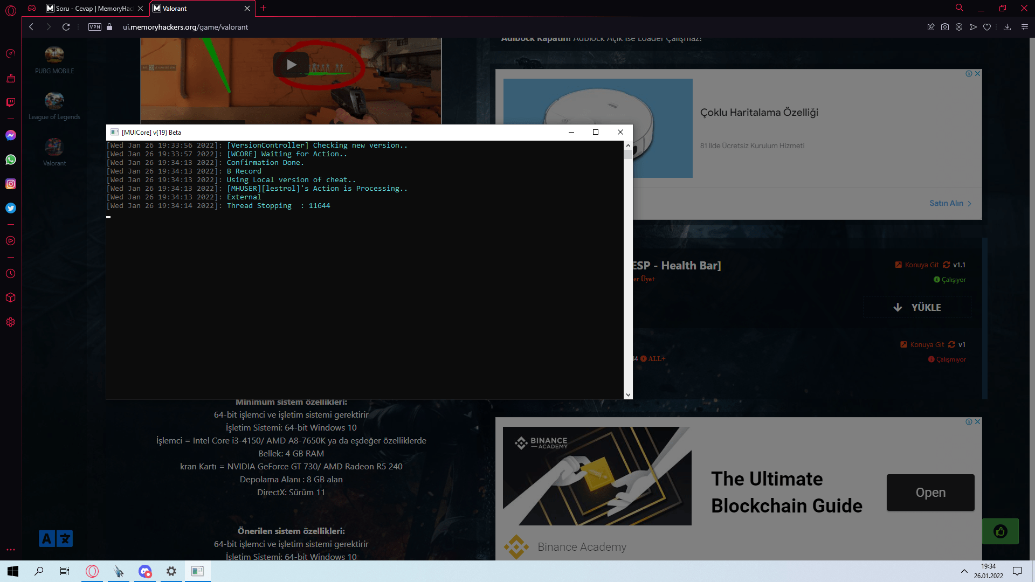
Task: Click the address bar URL field
Action: pos(185,27)
